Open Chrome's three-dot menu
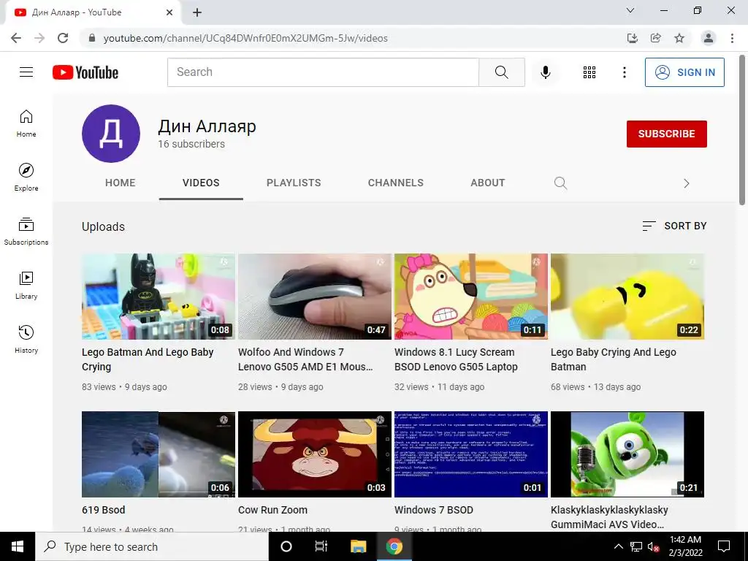The height and width of the screenshot is (561, 748). pyautogui.click(x=732, y=38)
